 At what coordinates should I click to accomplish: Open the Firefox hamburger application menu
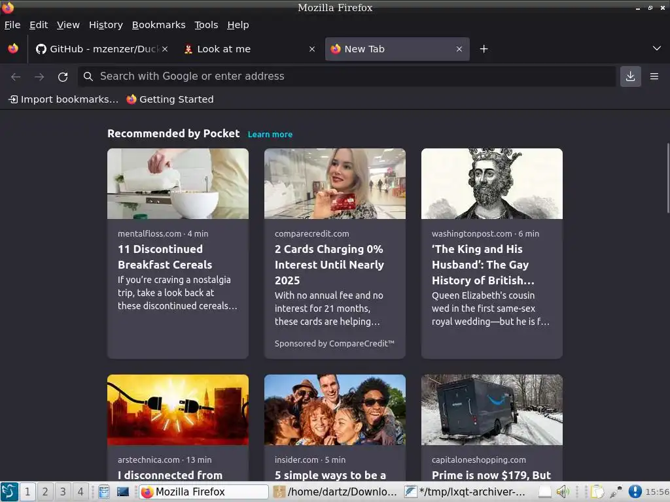[x=654, y=76]
